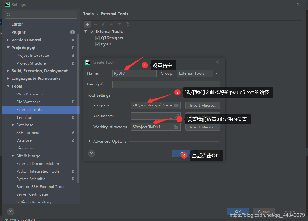Image resolution: width=308 pixels, height=221 pixels.
Task: Click OK in the Settings window
Action: (x=238, y=211)
